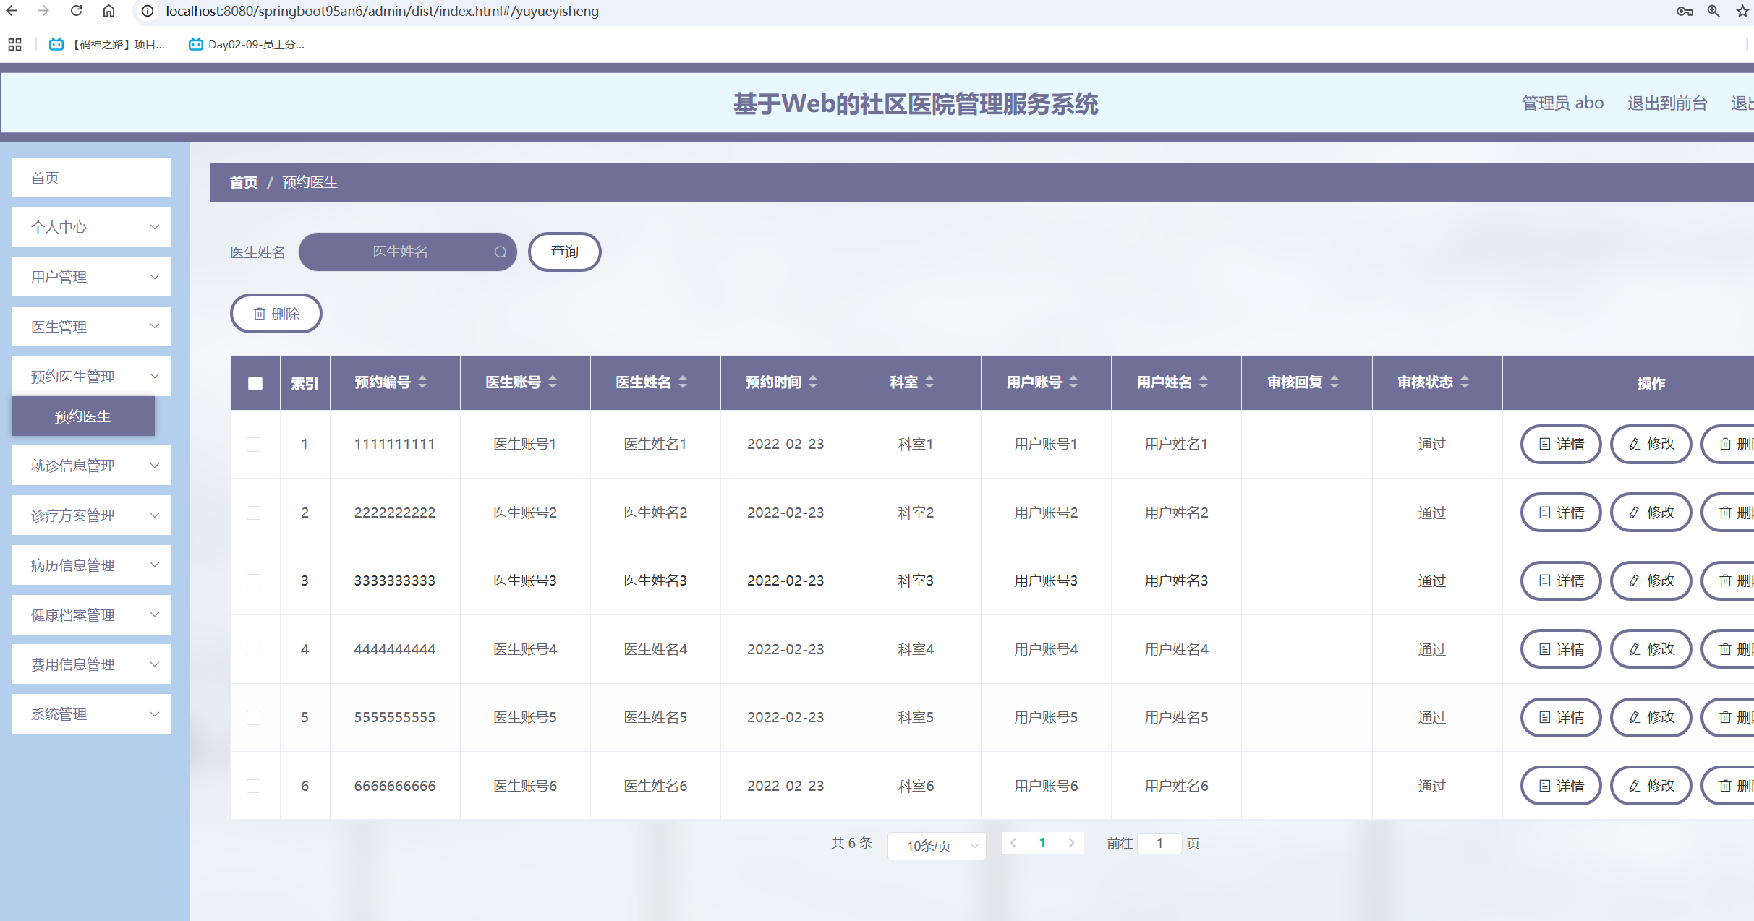
Task: Sort table by 预约编号 column
Action: pos(422,382)
